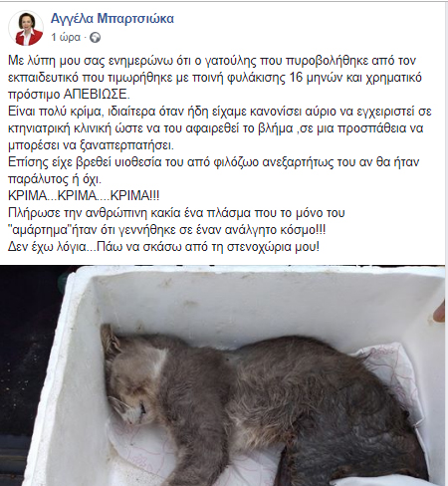Image resolution: width=448 pixels, height=486 pixels.
Task: Open Αγγέλα Μπαρτσιώκα's profile picture
Action: click(x=26, y=28)
